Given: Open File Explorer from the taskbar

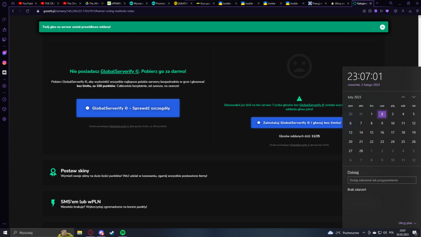Looking at the screenshot, I should (80, 233).
